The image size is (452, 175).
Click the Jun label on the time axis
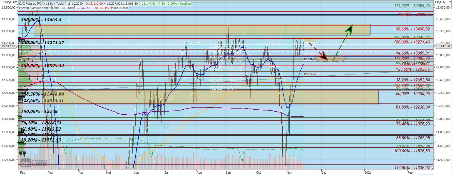(x=136, y=172)
